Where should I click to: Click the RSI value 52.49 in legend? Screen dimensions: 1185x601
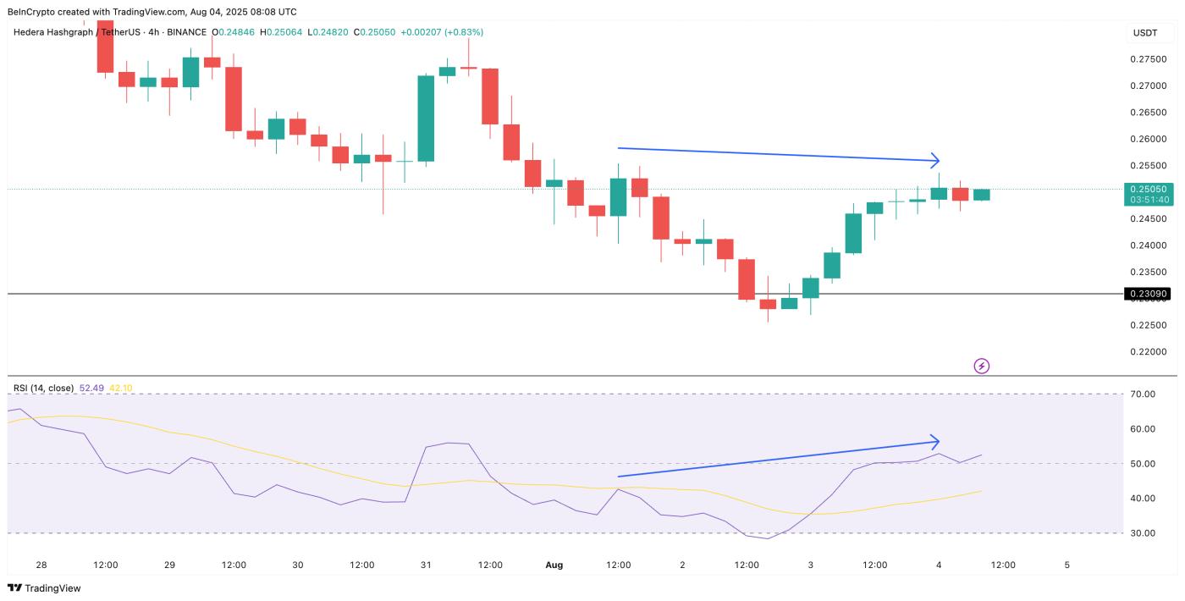tap(91, 388)
